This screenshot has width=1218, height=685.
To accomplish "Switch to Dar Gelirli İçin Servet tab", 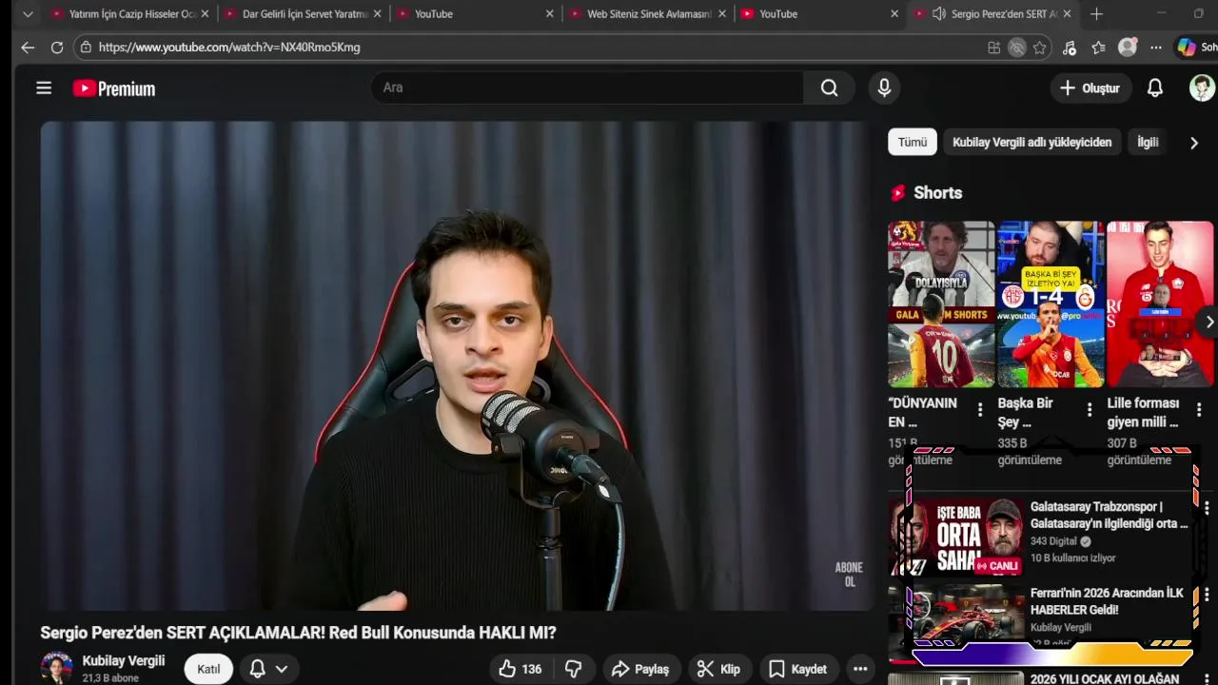I will coord(304,14).
